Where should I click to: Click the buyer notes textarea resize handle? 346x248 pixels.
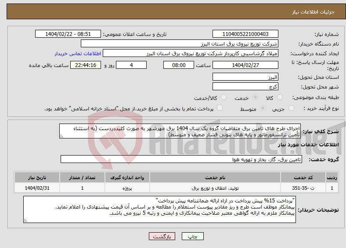tap(25, 221)
